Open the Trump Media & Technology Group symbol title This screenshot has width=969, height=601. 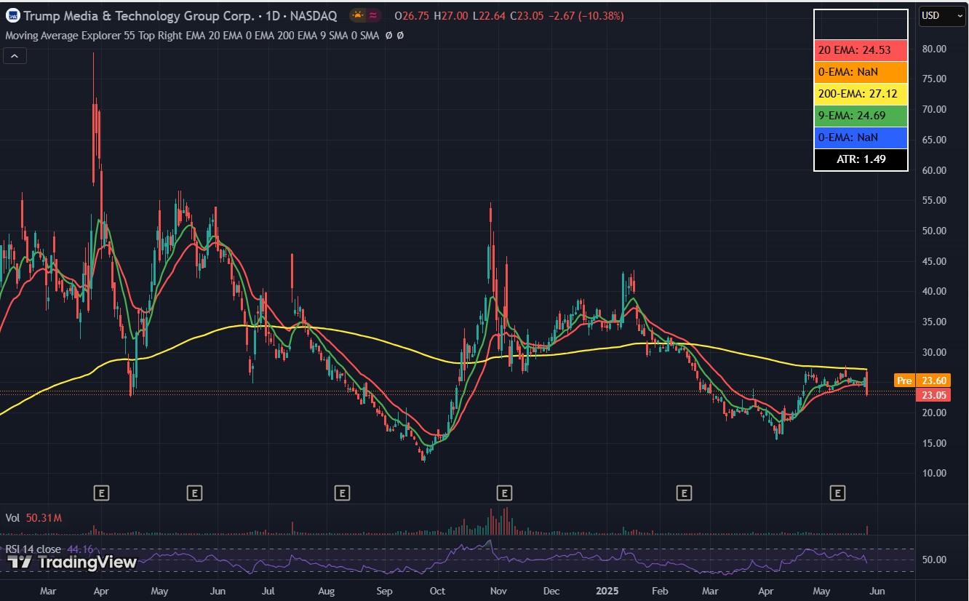click(x=180, y=15)
